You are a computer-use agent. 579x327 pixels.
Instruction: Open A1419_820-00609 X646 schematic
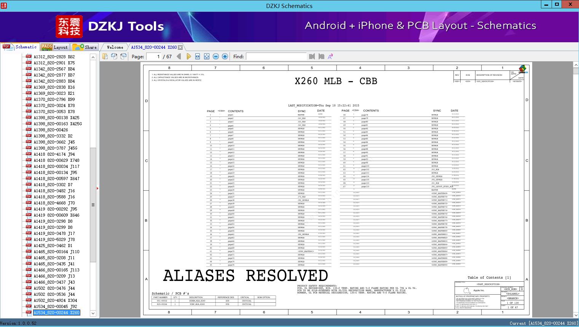[x=56, y=215]
